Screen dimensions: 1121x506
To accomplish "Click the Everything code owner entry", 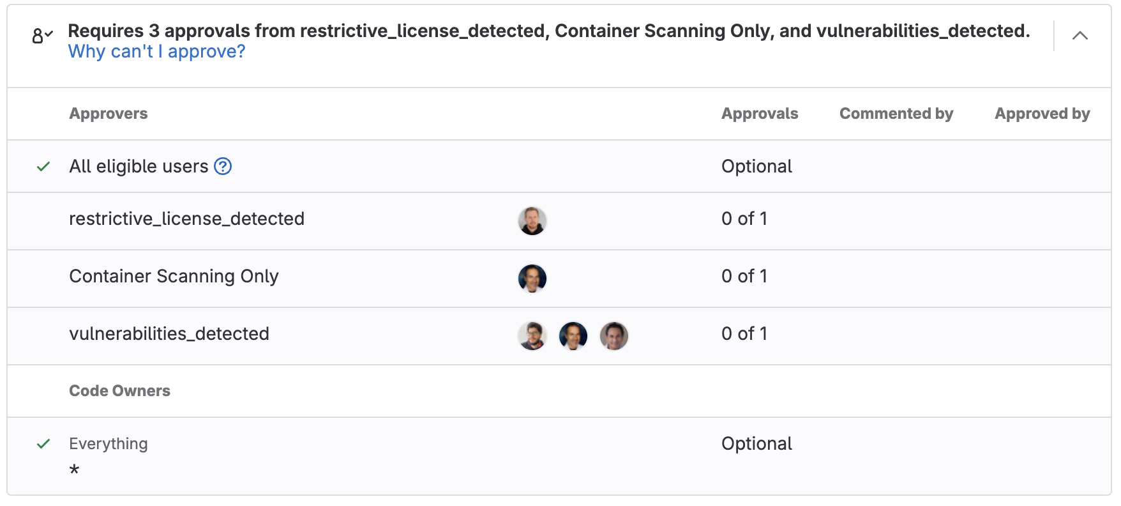I will pos(109,444).
